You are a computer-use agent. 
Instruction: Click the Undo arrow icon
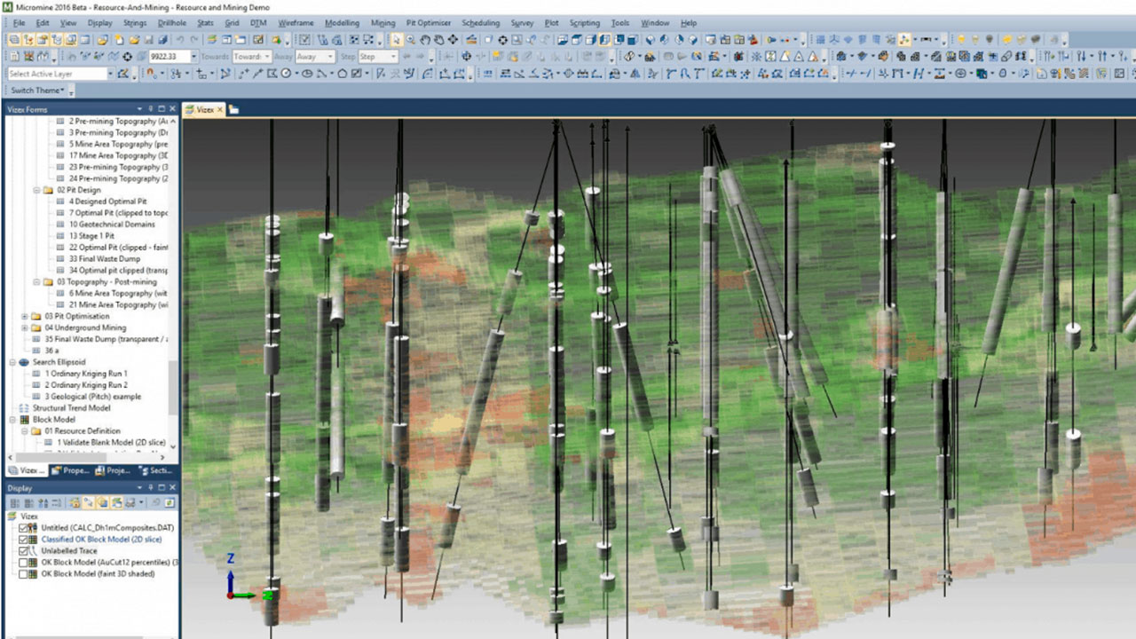click(181, 40)
